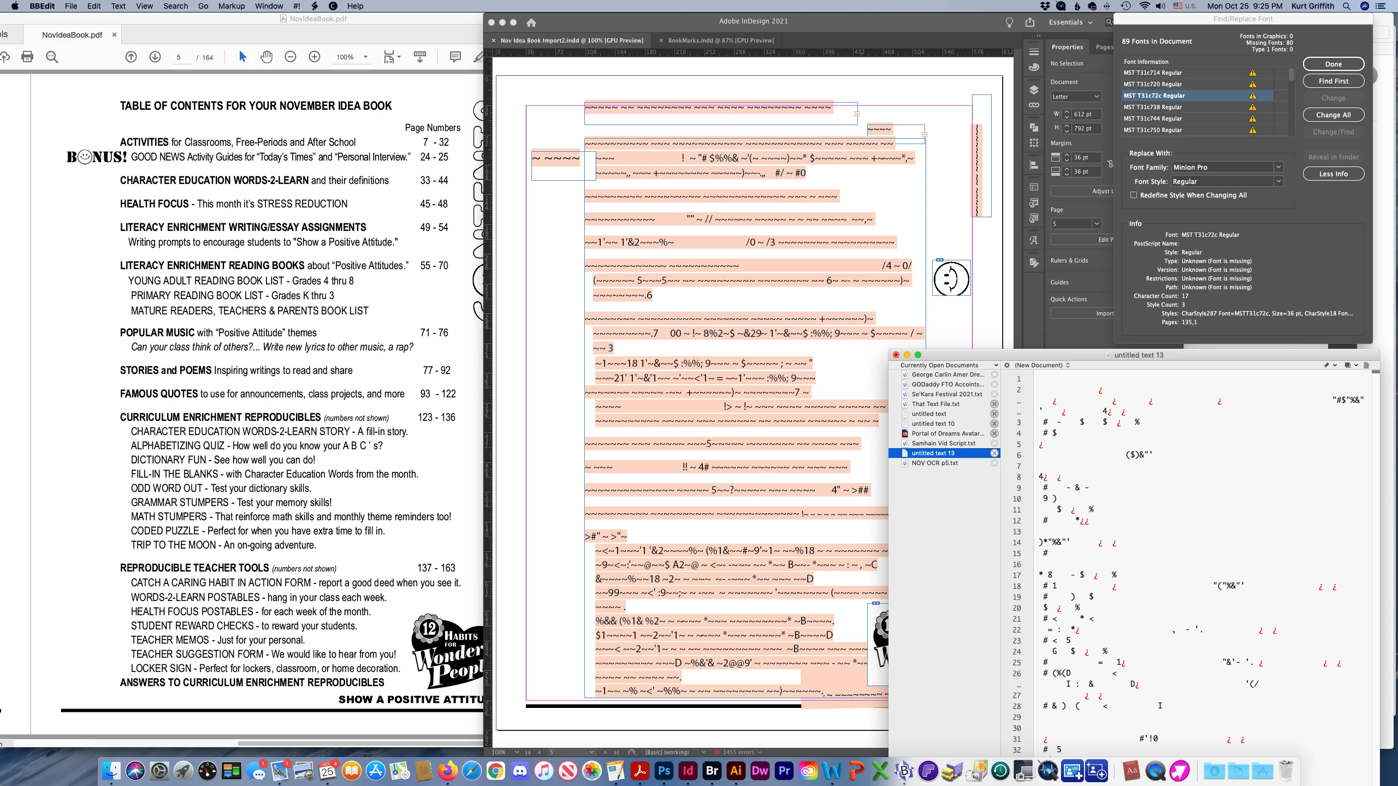Image resolution: width=1398 pixels, height=786 pixels.
Task: Open the comment note tool
Action: 455,57
